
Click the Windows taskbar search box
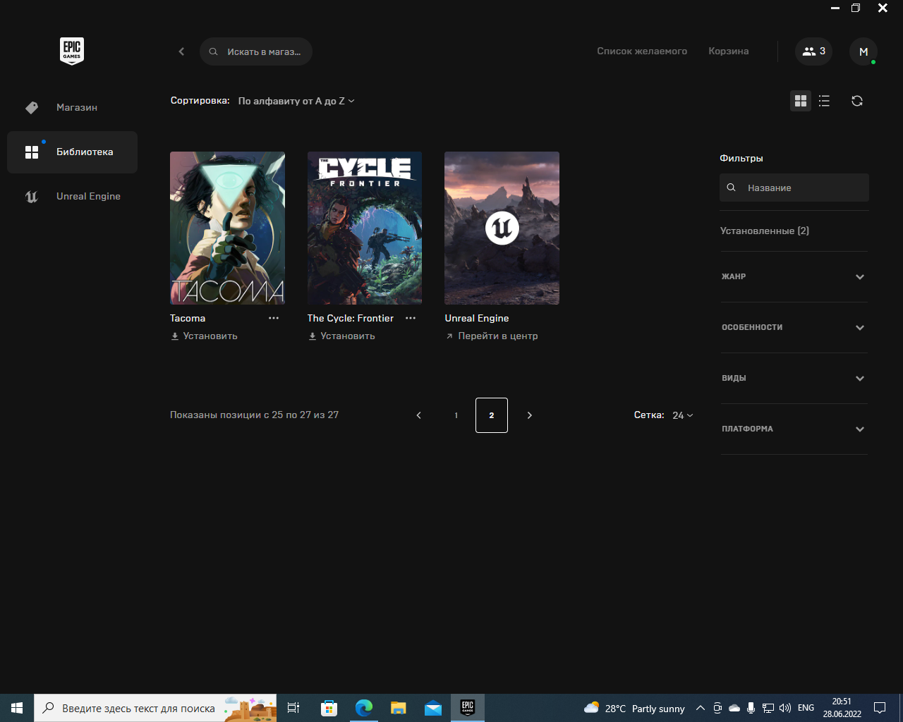coord(155,708)
